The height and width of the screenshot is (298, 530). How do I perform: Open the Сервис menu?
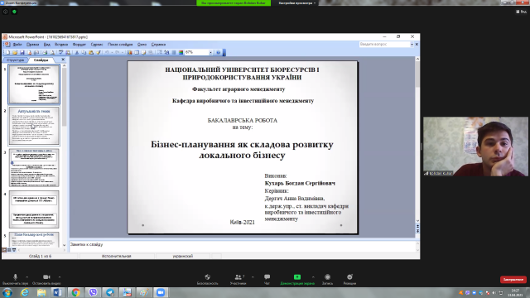97,44
